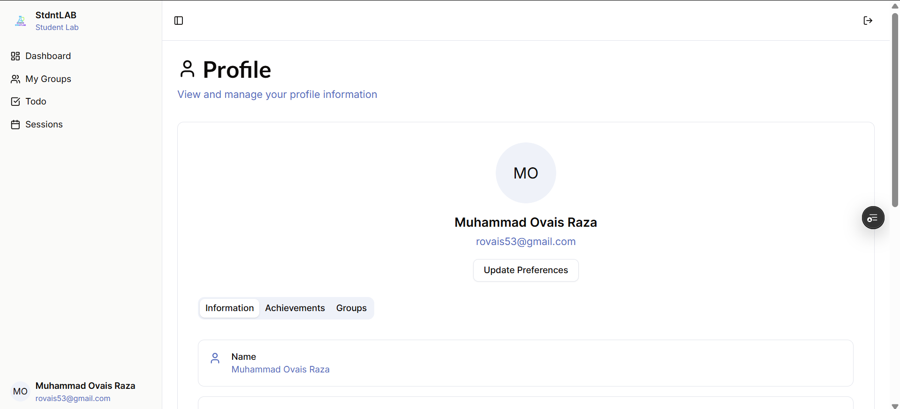The image size is (900, 409).
Task: Click the page scrollbar thumb
Action: coord(895,110)
